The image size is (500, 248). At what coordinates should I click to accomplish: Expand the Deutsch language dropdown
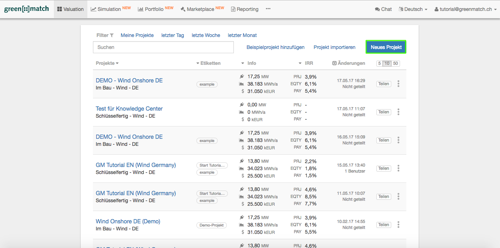coord(413,9)
